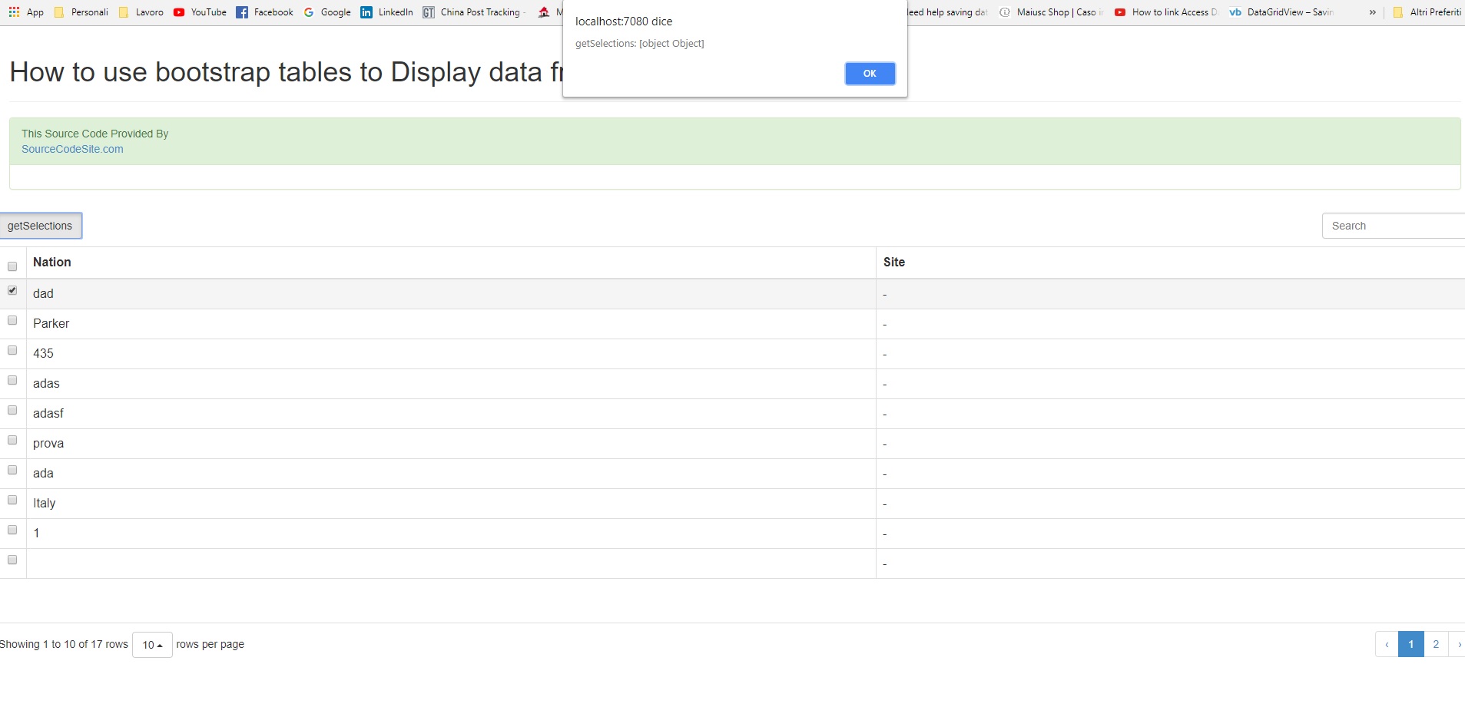
Task: Check the Italy row checkbox
Action: [x=12, y=500]
